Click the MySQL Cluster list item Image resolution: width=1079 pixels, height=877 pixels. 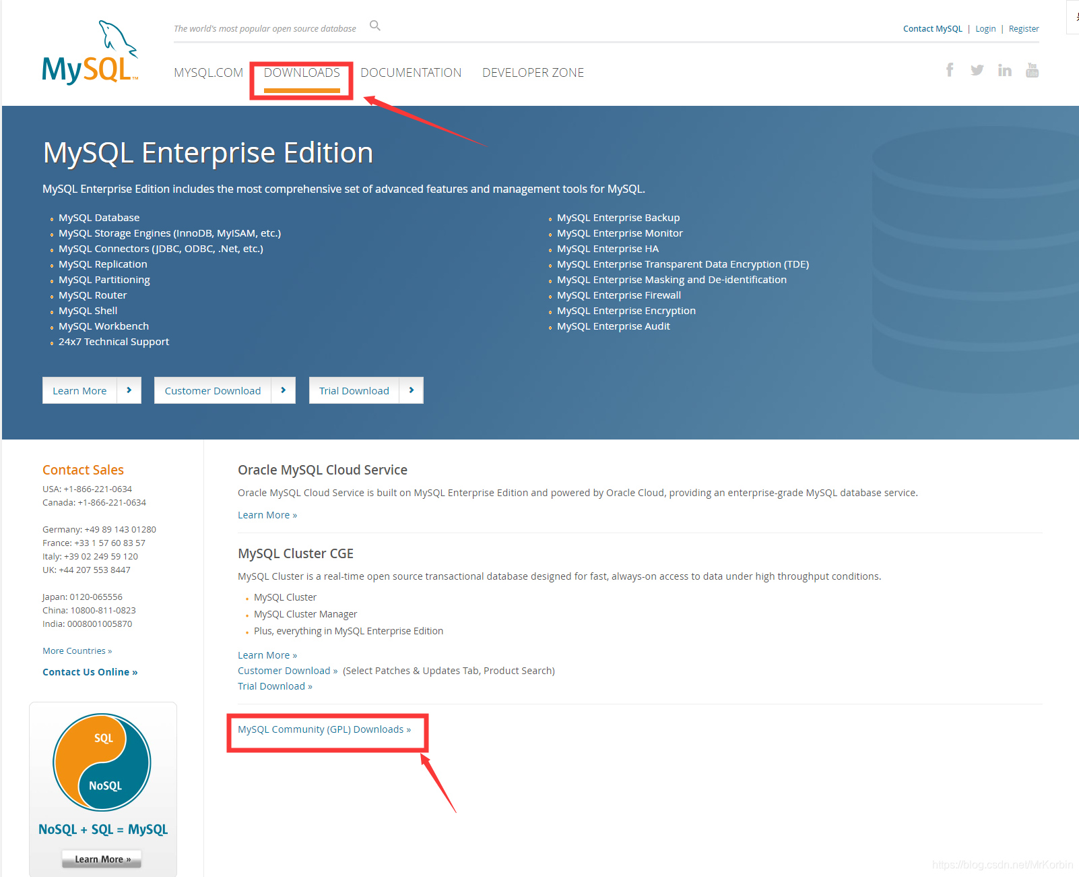pyautogui.click(x=285, y=597)
